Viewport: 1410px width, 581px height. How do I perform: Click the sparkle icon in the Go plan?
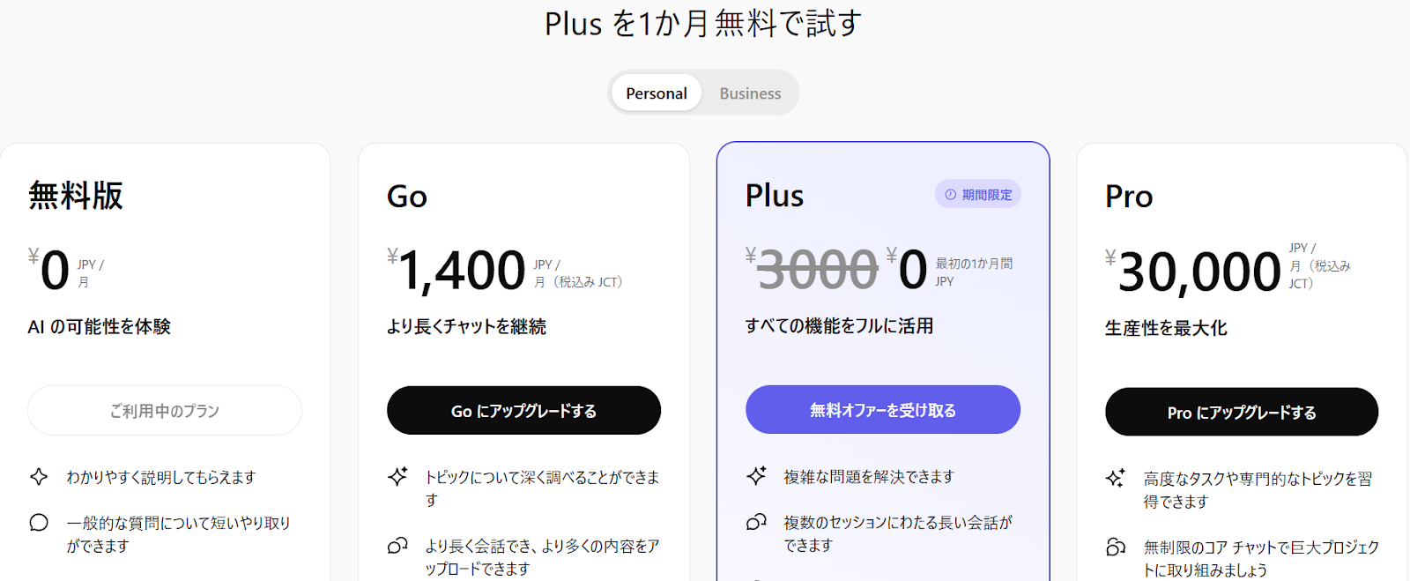tap(397, 477)
